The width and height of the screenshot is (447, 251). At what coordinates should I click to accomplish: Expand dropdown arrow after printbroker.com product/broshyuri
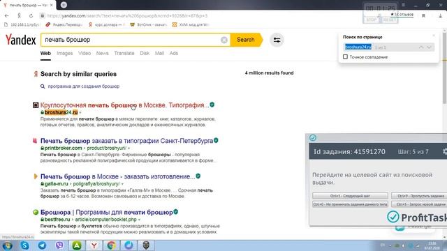(129, 149)
